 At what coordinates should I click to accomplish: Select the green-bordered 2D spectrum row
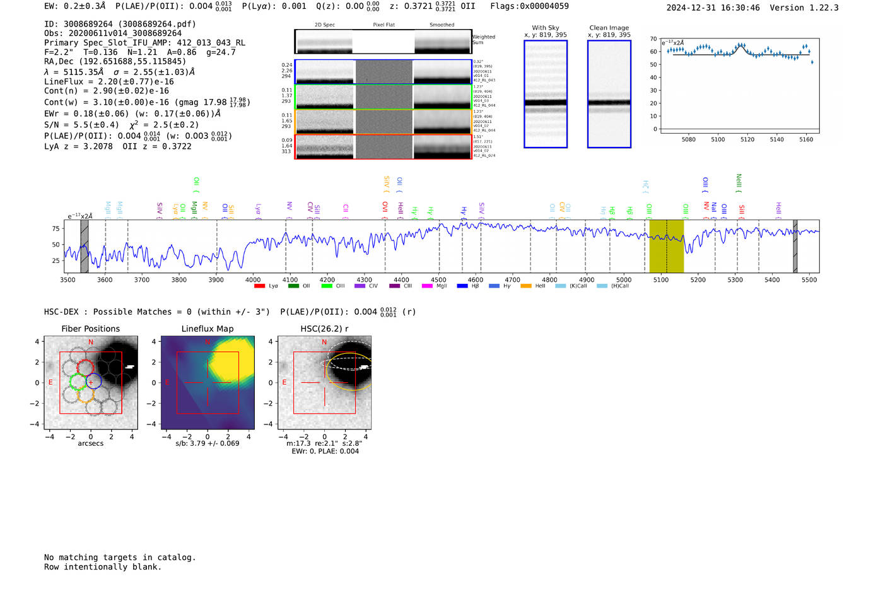(x=383, y=96)
